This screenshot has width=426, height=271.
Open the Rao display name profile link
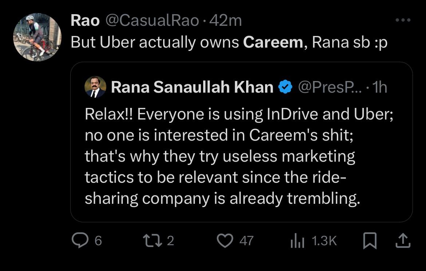pos(85,21)
